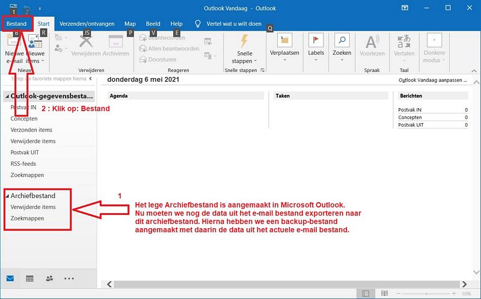Click the junk mail person icon

tap(59, 48)
